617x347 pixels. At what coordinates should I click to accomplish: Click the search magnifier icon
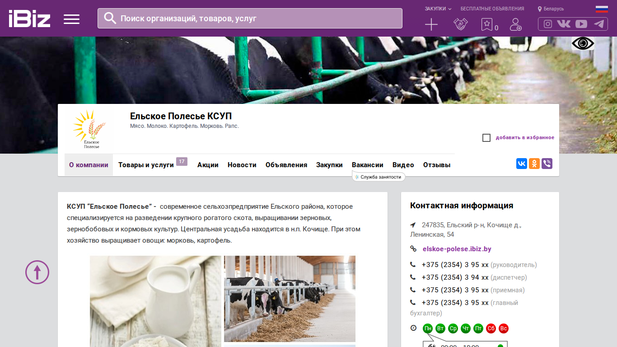click(x=110, y=18)
